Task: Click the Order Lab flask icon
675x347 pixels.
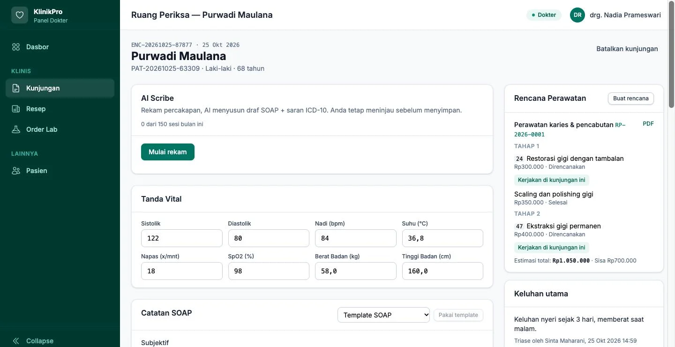Action: 16,129
